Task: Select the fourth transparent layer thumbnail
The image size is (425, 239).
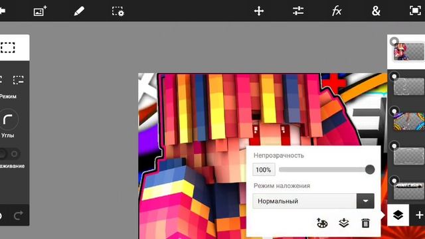Action: (409, 156)
